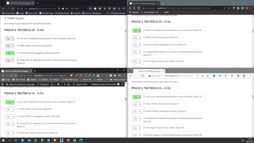Click the Firefox Search box

[x=79, y=9]
